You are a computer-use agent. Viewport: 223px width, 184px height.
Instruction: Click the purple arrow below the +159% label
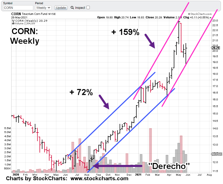150,41
